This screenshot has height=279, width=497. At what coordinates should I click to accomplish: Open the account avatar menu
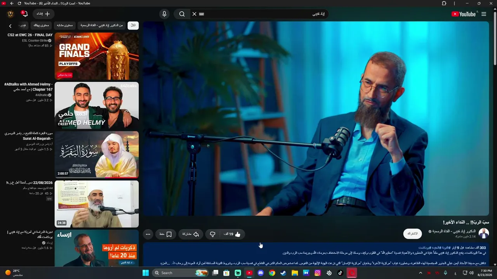click(x=10, y=14)
